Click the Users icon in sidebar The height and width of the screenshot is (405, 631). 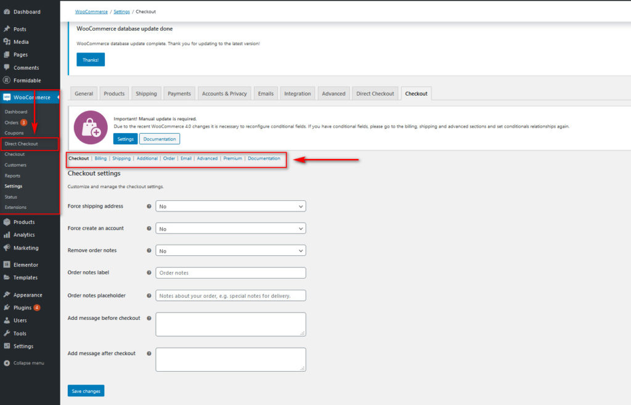coord(7,321)
